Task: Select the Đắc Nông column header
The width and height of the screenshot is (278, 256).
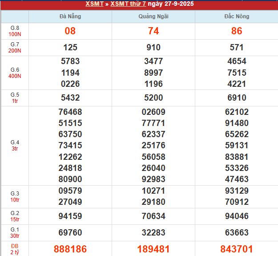Action: [237, 16]
